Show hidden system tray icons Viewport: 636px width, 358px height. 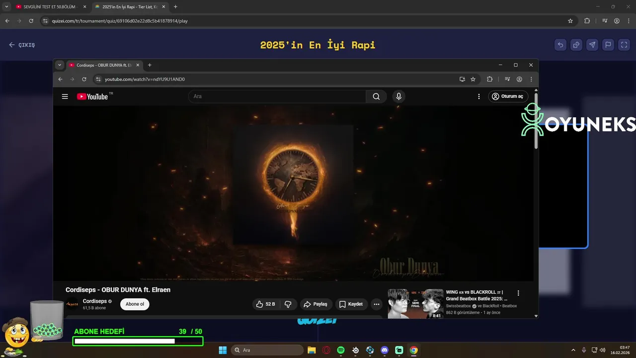573,350
